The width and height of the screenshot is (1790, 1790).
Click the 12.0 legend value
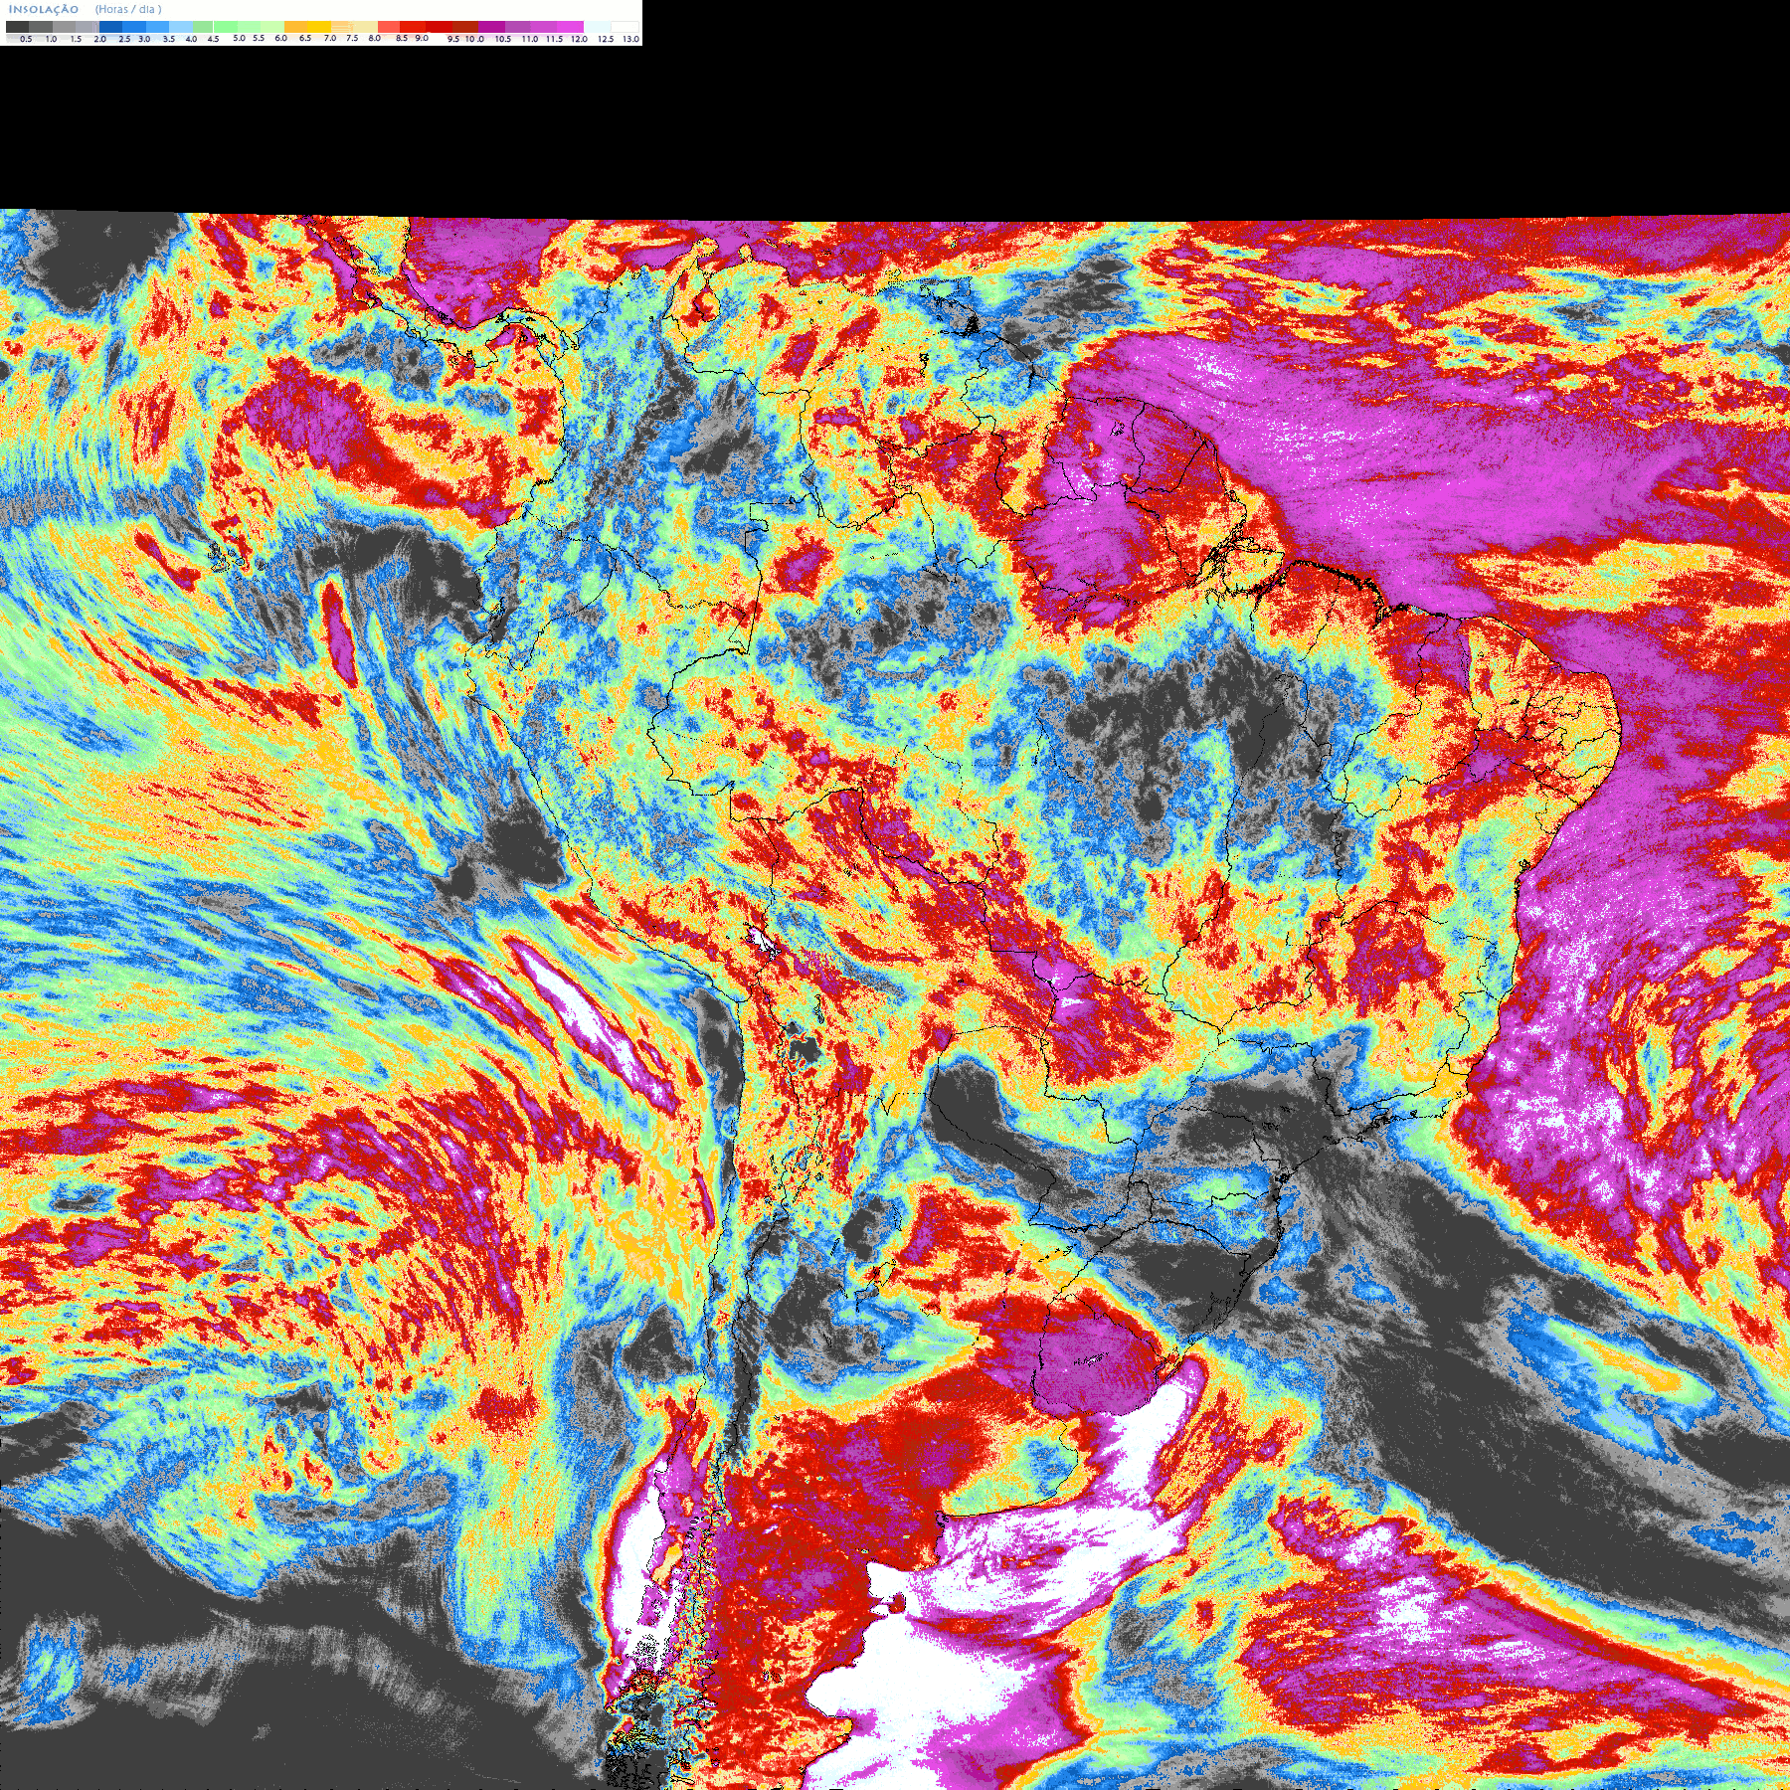point(579,39)
